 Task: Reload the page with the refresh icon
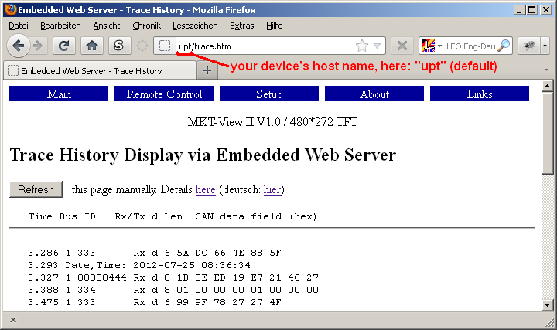(x=64, y=46)
